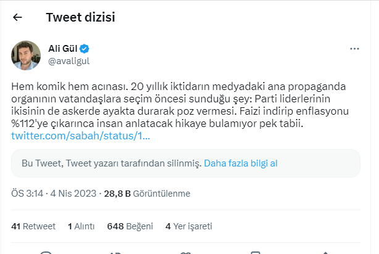The image size is (379, 254).
Task: Open Ali Gül's profile picture
Action: point(26,55)
